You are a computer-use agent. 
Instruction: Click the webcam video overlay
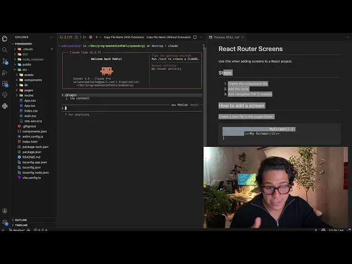point(276,188)
